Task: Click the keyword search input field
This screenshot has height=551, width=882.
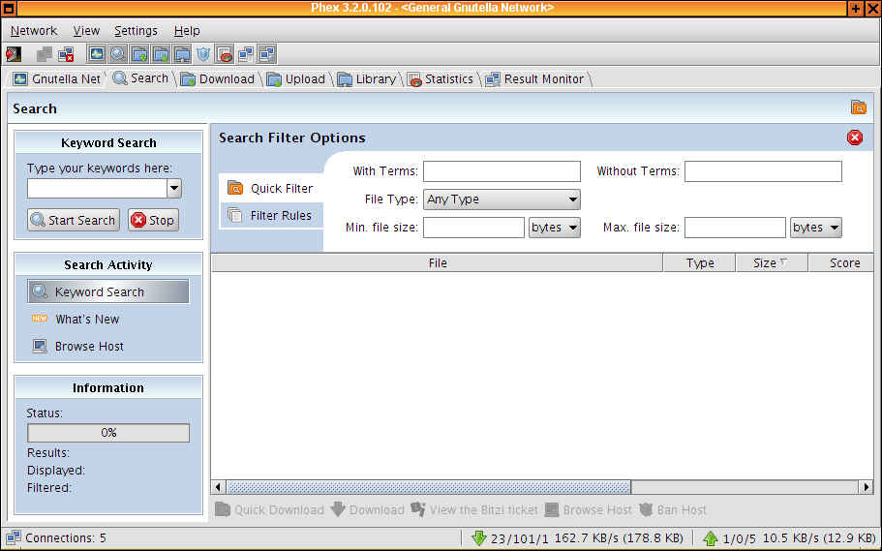Action: tap(97, 189)
